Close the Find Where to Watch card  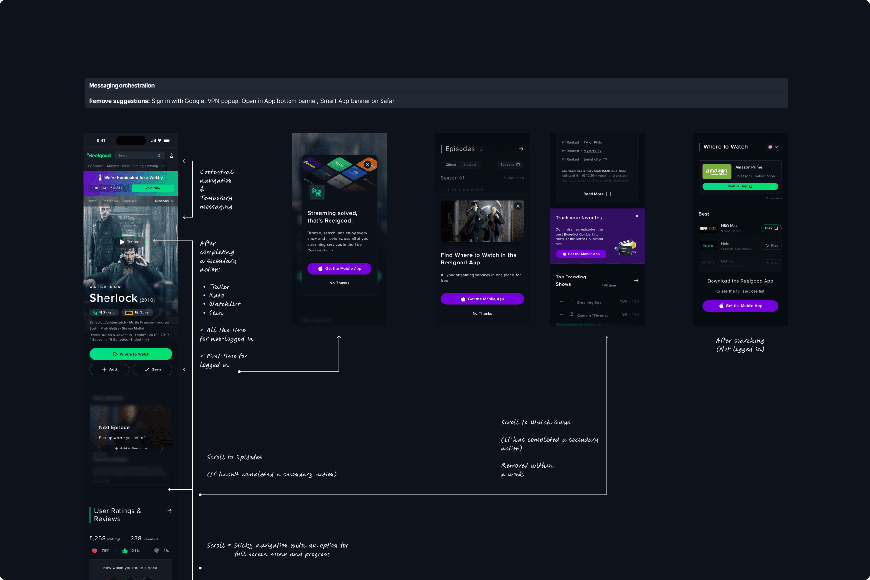click(x=518, y=206)
